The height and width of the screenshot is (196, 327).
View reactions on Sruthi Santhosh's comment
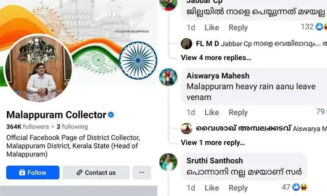click(x=295, y=187)
